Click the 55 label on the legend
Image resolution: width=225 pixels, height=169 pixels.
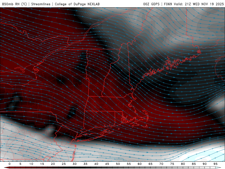[129, 164]
